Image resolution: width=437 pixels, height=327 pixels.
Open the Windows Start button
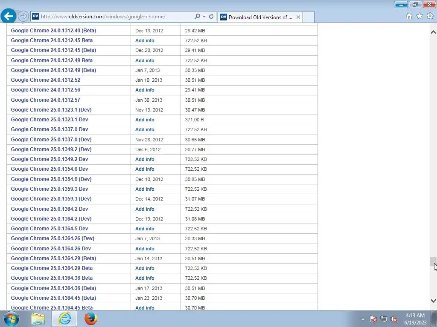coord(12,318)
